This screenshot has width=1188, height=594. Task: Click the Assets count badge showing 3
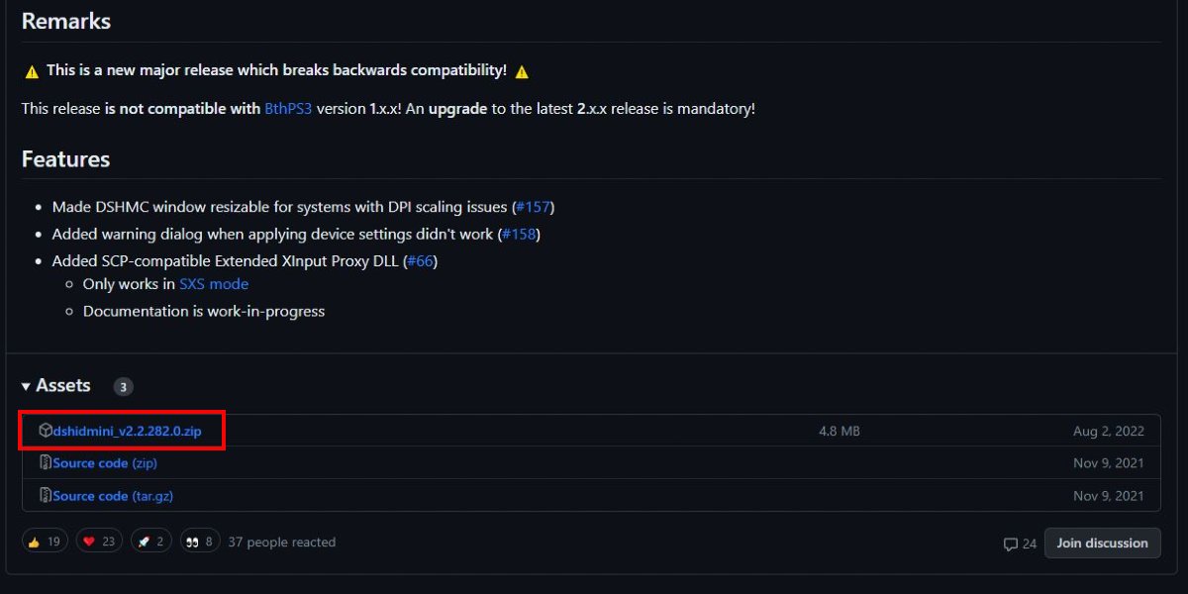123,386
